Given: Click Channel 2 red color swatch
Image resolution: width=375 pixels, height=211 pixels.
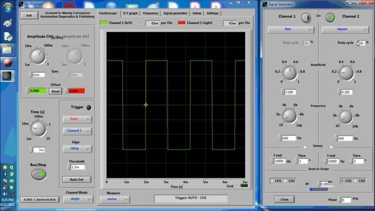Looking at the screenshot, I should click(182, 23).
